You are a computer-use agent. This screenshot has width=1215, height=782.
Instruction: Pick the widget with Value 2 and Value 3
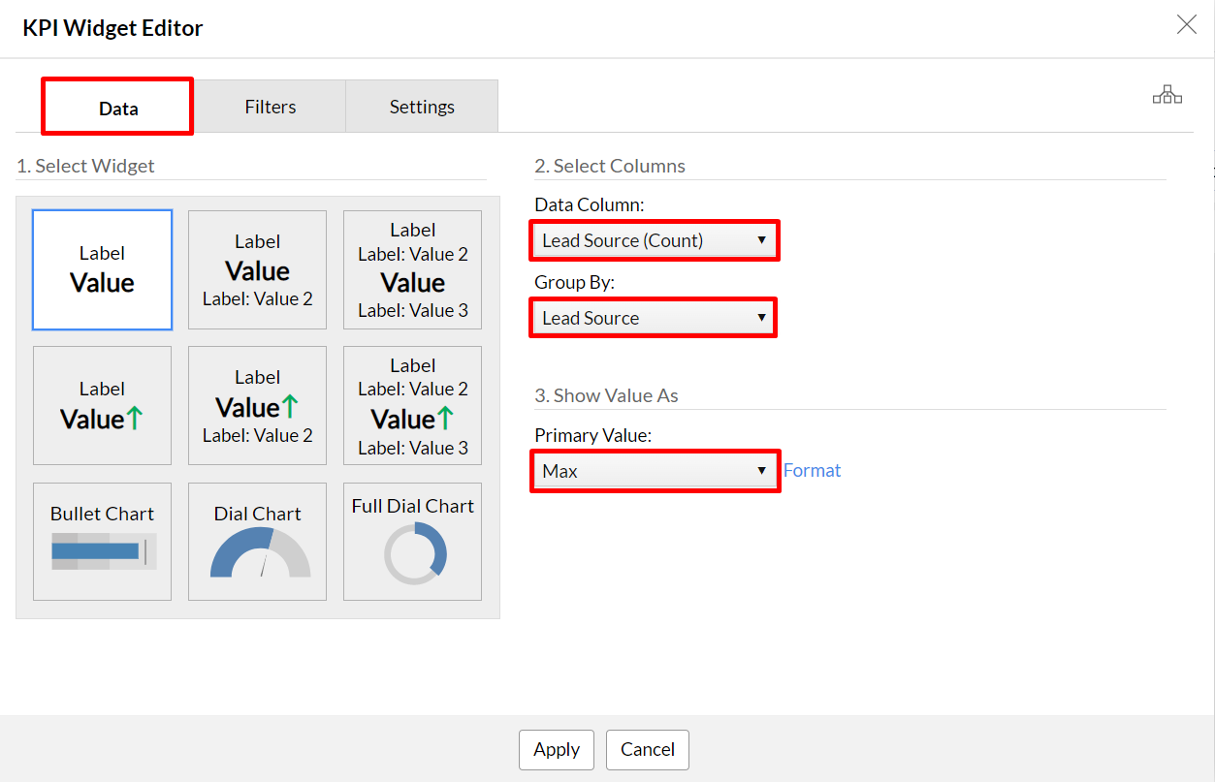point(412,270)
